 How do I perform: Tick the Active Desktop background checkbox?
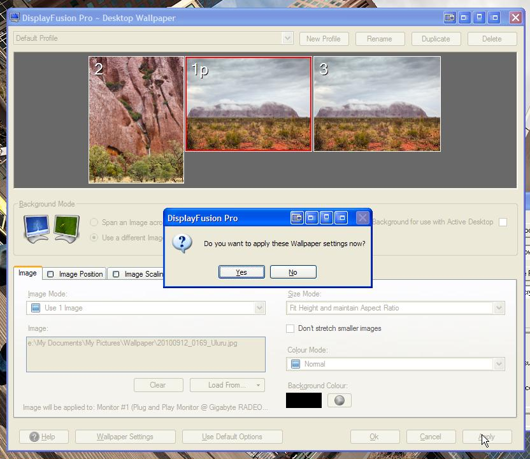click(x=503, y=222)
